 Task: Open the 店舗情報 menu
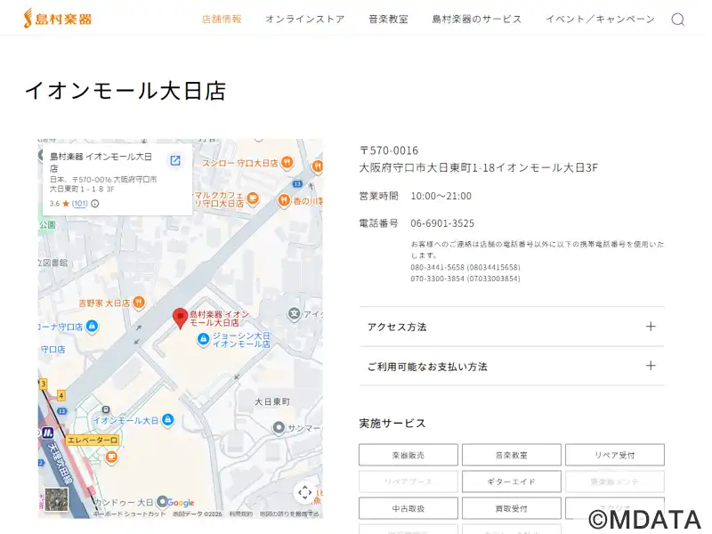click(x=222, y=19)
